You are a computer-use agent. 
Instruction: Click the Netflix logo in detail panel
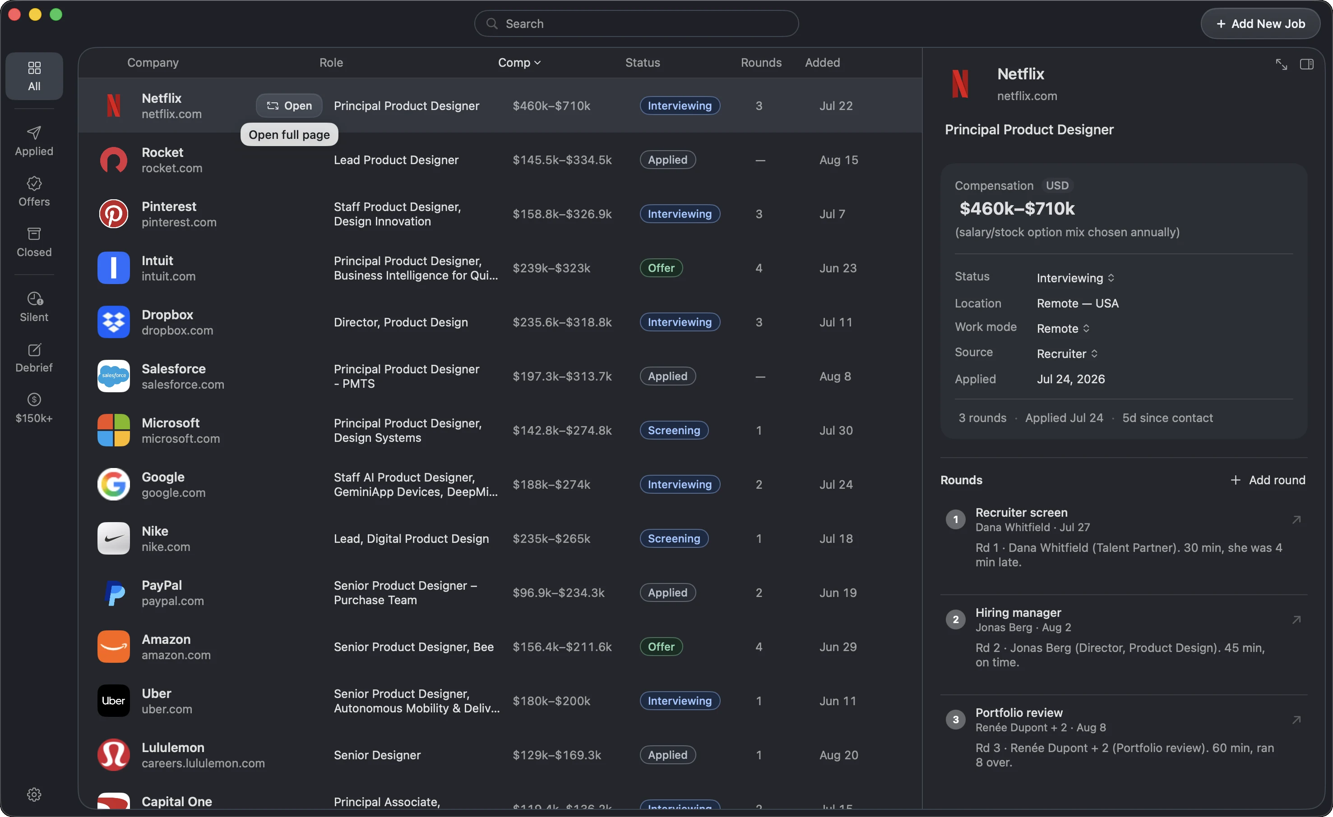961,84
